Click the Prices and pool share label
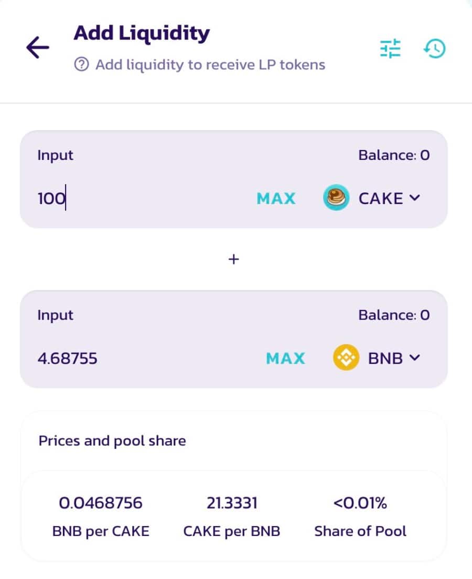This screenshot has height=579, width=472. click(112, 441)
